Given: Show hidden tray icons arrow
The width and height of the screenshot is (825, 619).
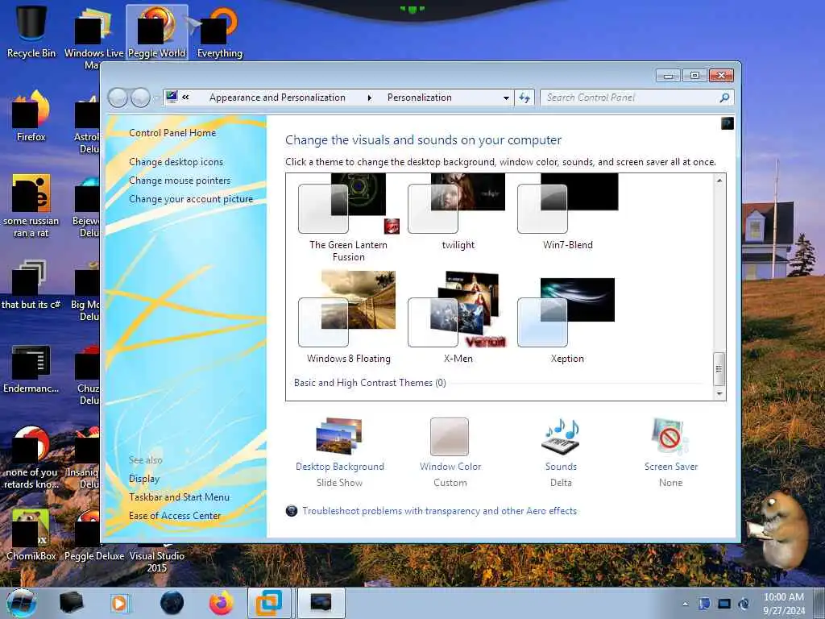Looking at the screenshot, I should coord(685,604).
